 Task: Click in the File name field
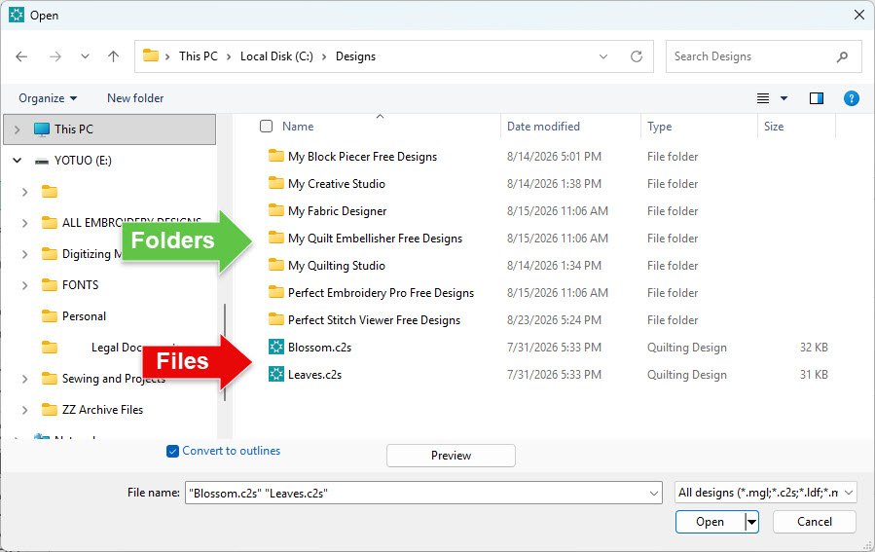(416, 493)
